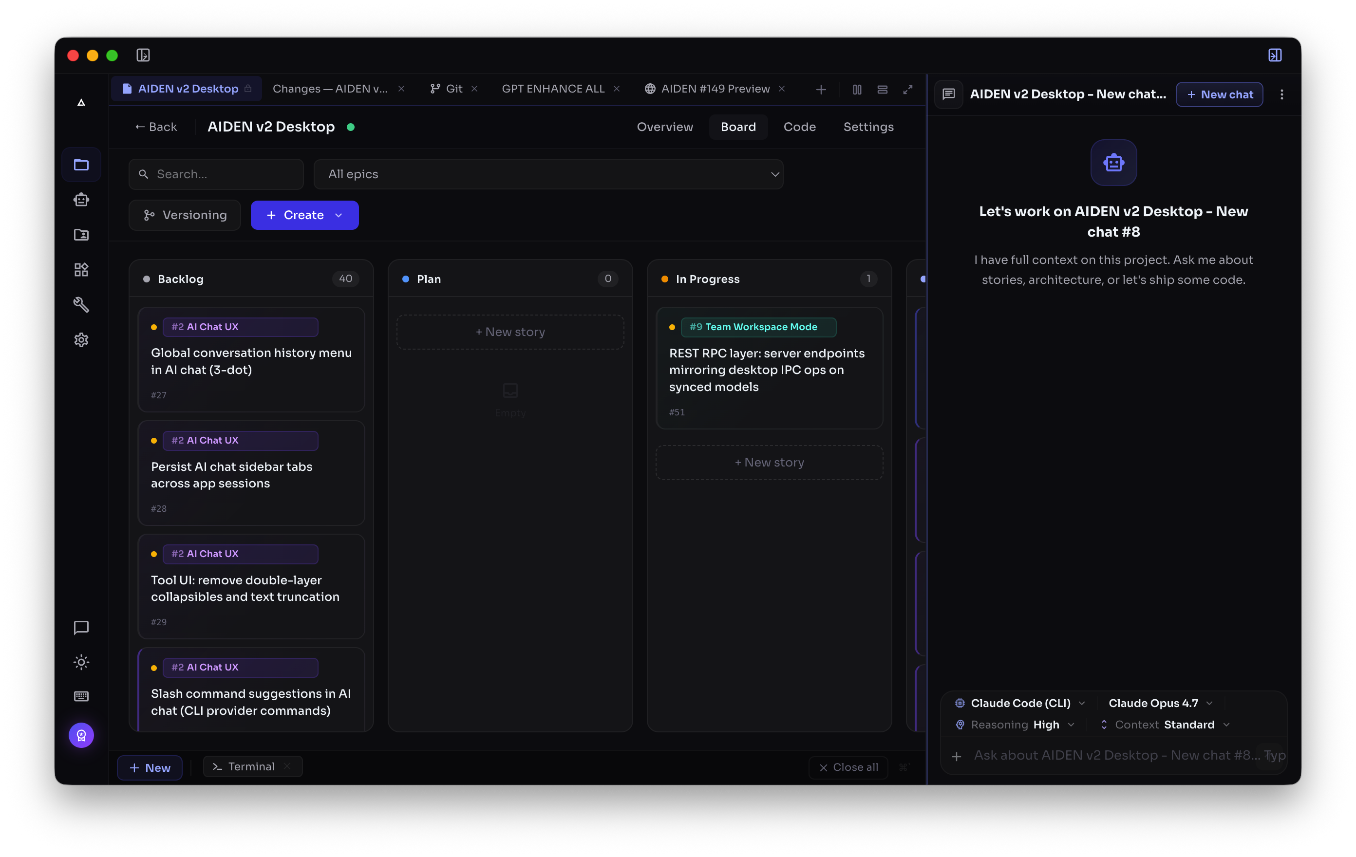The height and width of the screenshot is (857, 1356).
Task: Toggle the left sidebar panel button in title bar
Action: [143, 55]
